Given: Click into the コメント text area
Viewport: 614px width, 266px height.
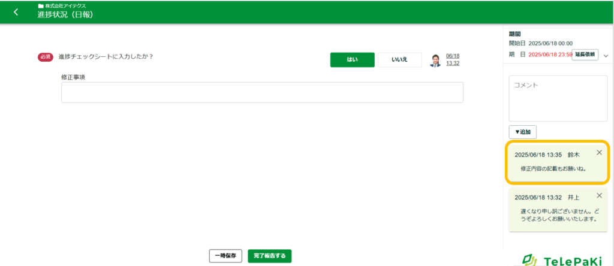Looking at the screenshot, I should [558, 98].
